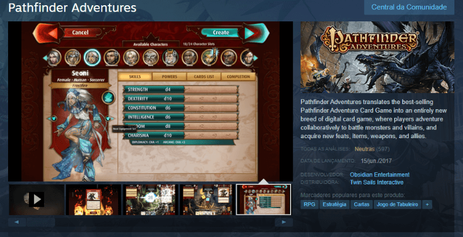Image resolution: width=463 pixels, height=237 pixels.
Task: Click the CHARISMA d10 skill row
Action: [x=181, y=136]
